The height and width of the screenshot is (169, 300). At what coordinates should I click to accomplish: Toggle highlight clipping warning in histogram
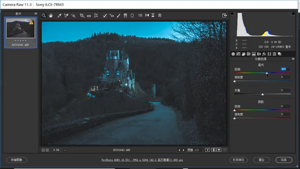click(x=293, y=13)
